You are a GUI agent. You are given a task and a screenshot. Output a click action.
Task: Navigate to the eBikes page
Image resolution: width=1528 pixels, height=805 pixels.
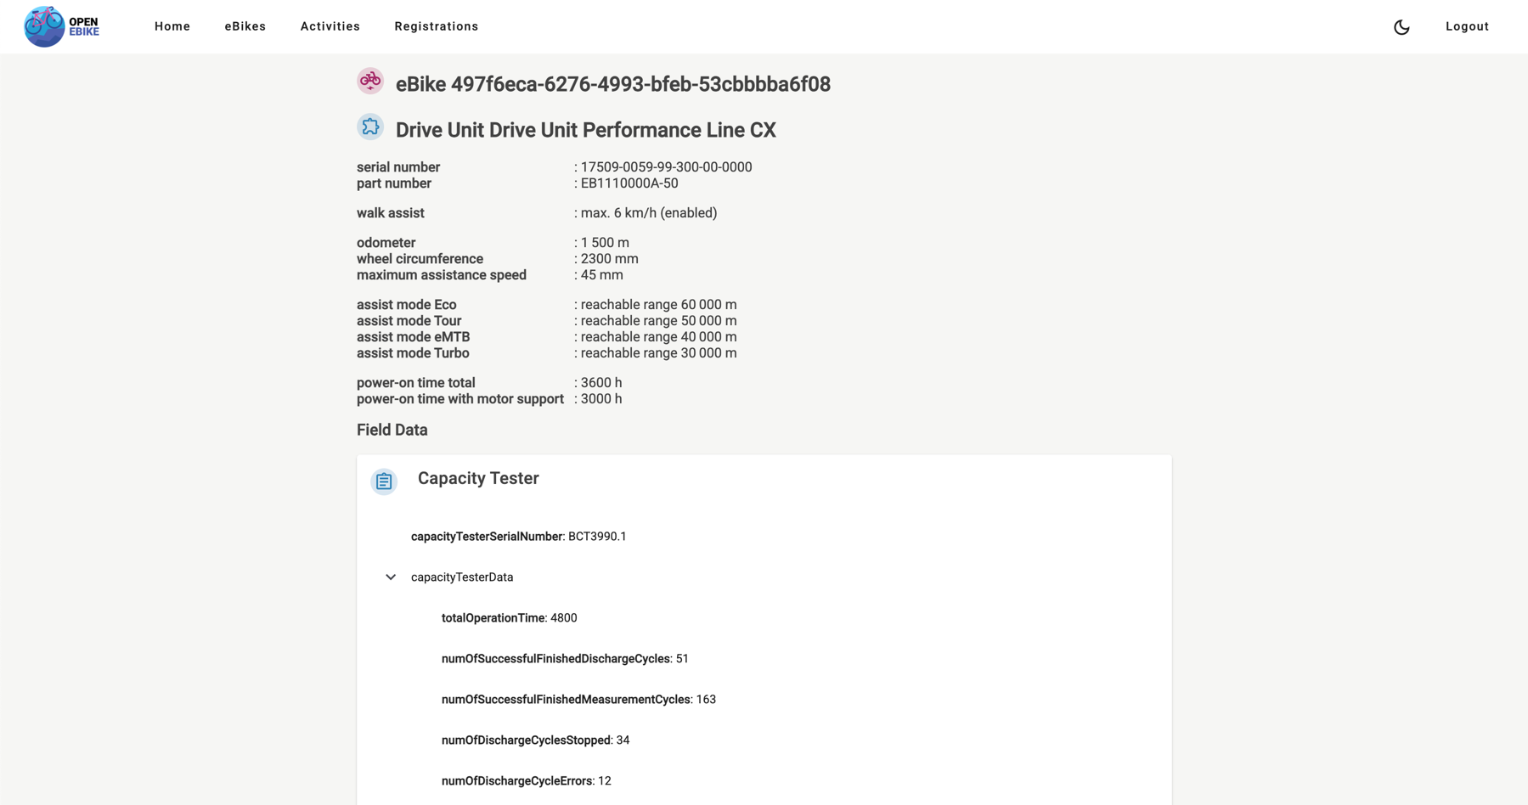245,26
